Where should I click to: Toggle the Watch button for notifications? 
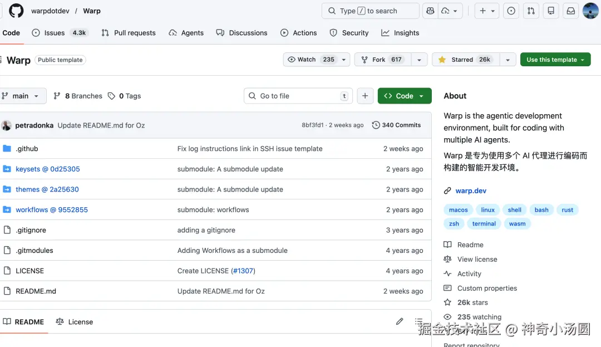pos(311,60)
